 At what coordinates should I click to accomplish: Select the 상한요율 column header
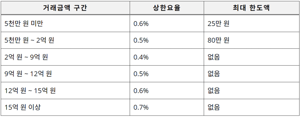tap(167, 8)
